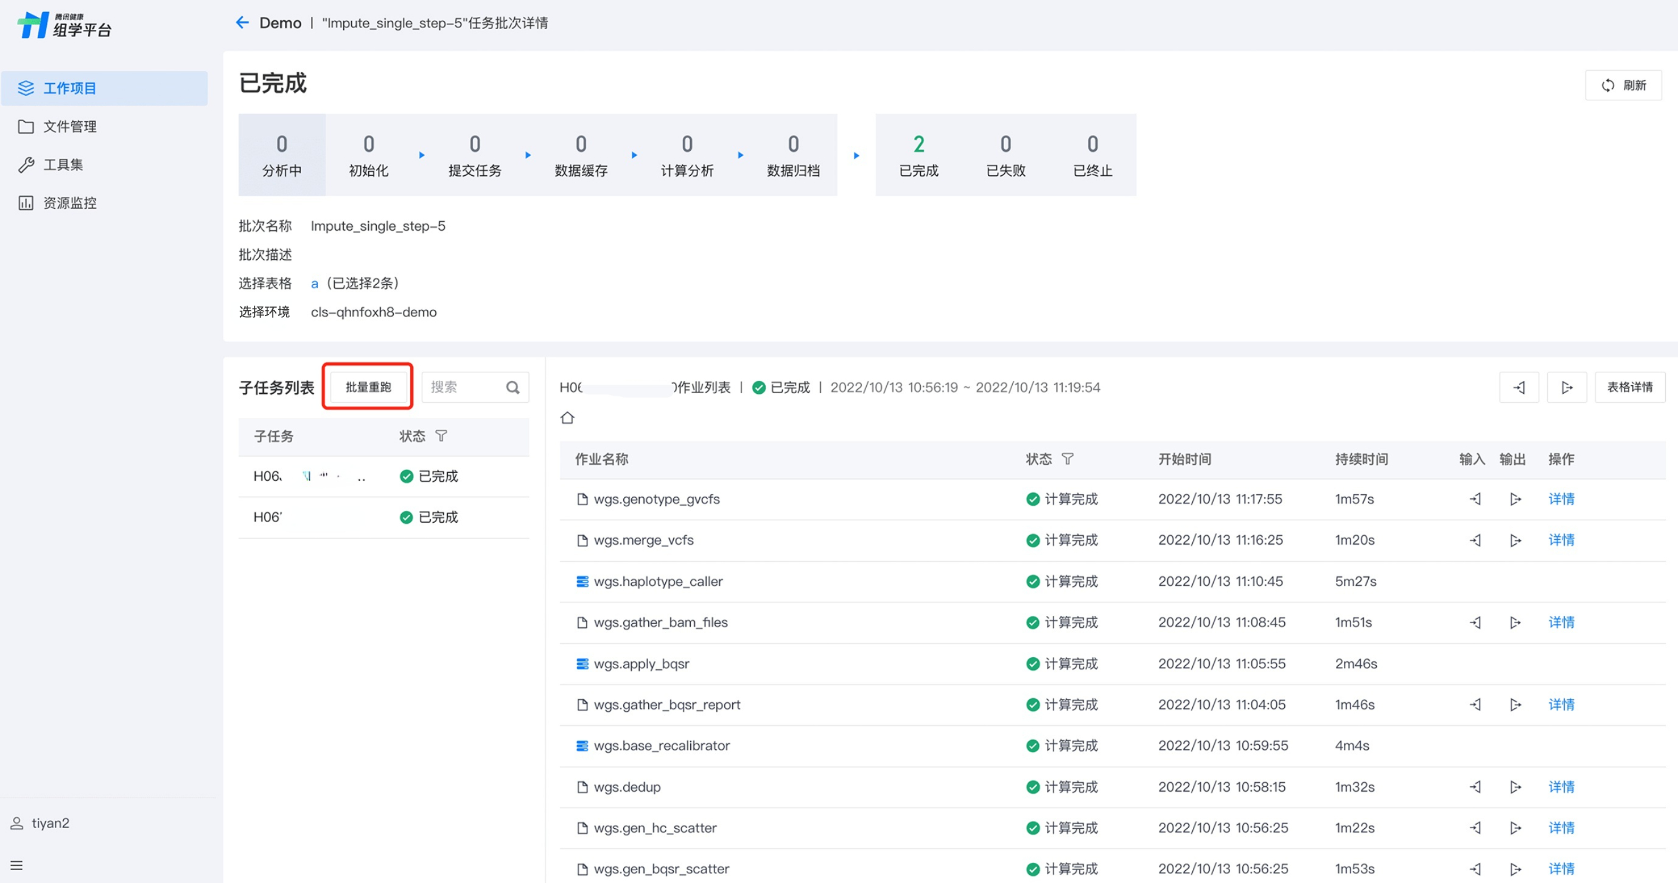
Task: Open input icon for wgs.genotype_gvcfs row
Action: point(1476,499)
